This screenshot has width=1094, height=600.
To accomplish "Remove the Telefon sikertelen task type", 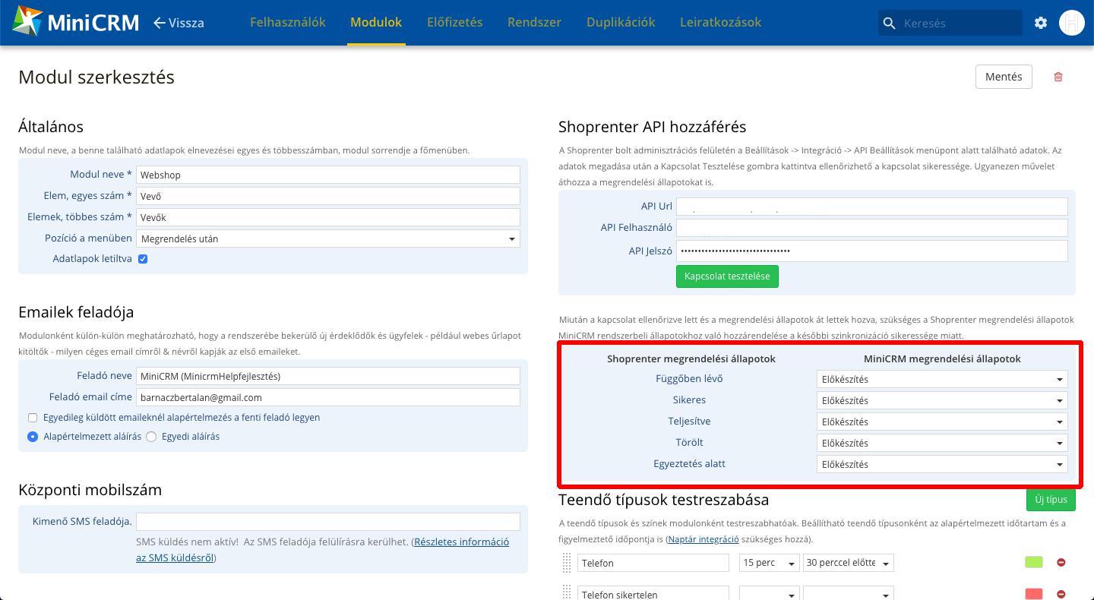I will pyautogui.click(x=1061, y=594).
